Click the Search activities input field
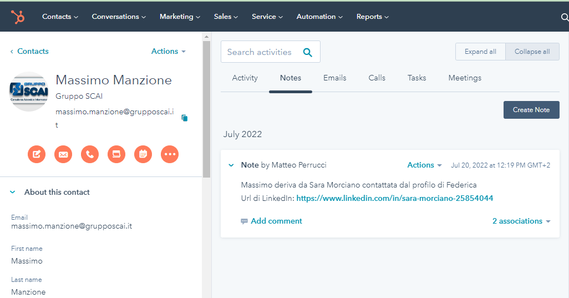Viewport: 569px width, 298px height. [260, 52]
